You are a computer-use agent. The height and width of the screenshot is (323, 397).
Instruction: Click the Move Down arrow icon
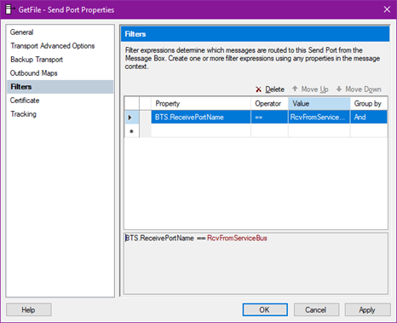coord(339,89)
